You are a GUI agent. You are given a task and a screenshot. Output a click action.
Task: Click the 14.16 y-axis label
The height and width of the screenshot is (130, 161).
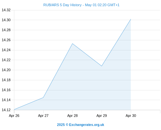pos(6,90)
